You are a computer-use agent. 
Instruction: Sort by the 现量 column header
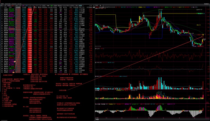[61, 7]
